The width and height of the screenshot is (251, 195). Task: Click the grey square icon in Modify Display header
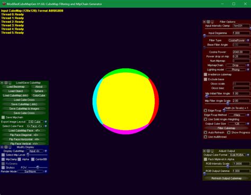coord(6,147)
